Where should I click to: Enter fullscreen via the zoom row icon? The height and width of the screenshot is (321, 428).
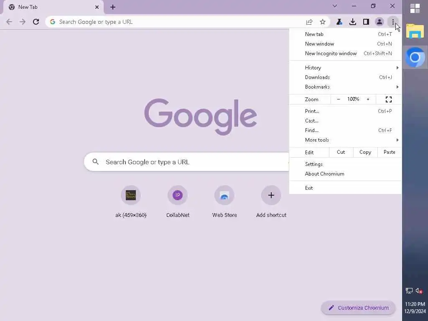pos(389,99)
